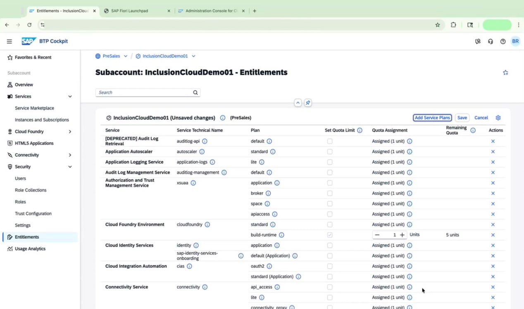
Task: Open table settings gear icon
Action: [498, 118]
